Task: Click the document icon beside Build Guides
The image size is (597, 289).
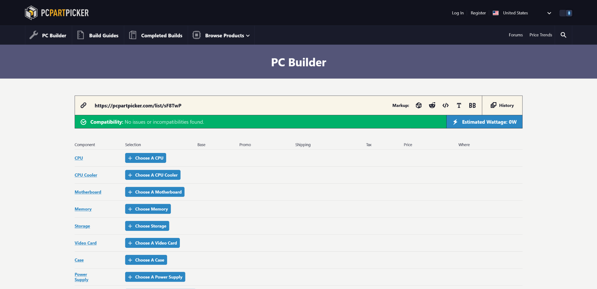Action: click(x=80, y=35)
